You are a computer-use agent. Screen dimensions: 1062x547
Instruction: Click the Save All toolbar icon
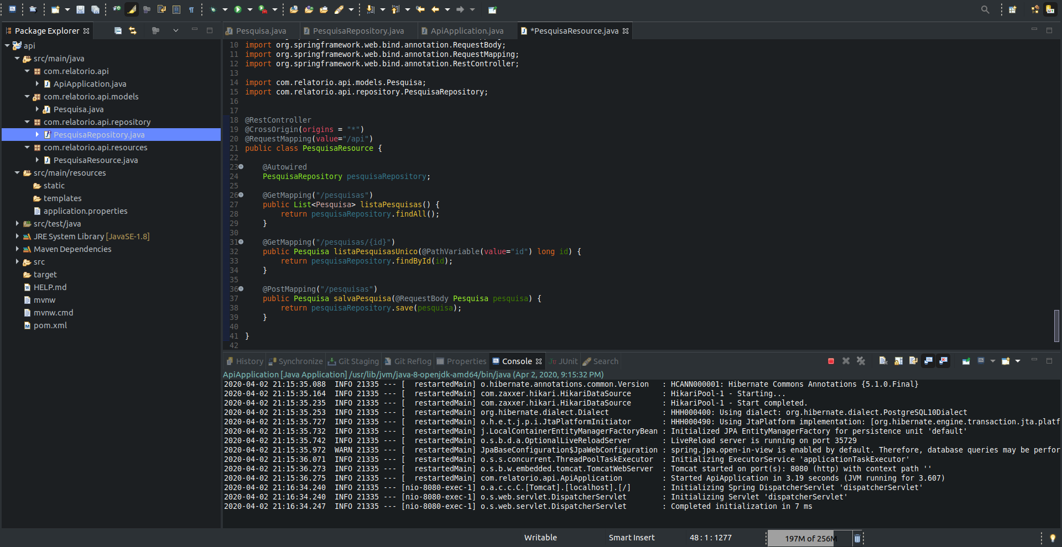coord(95,9)
